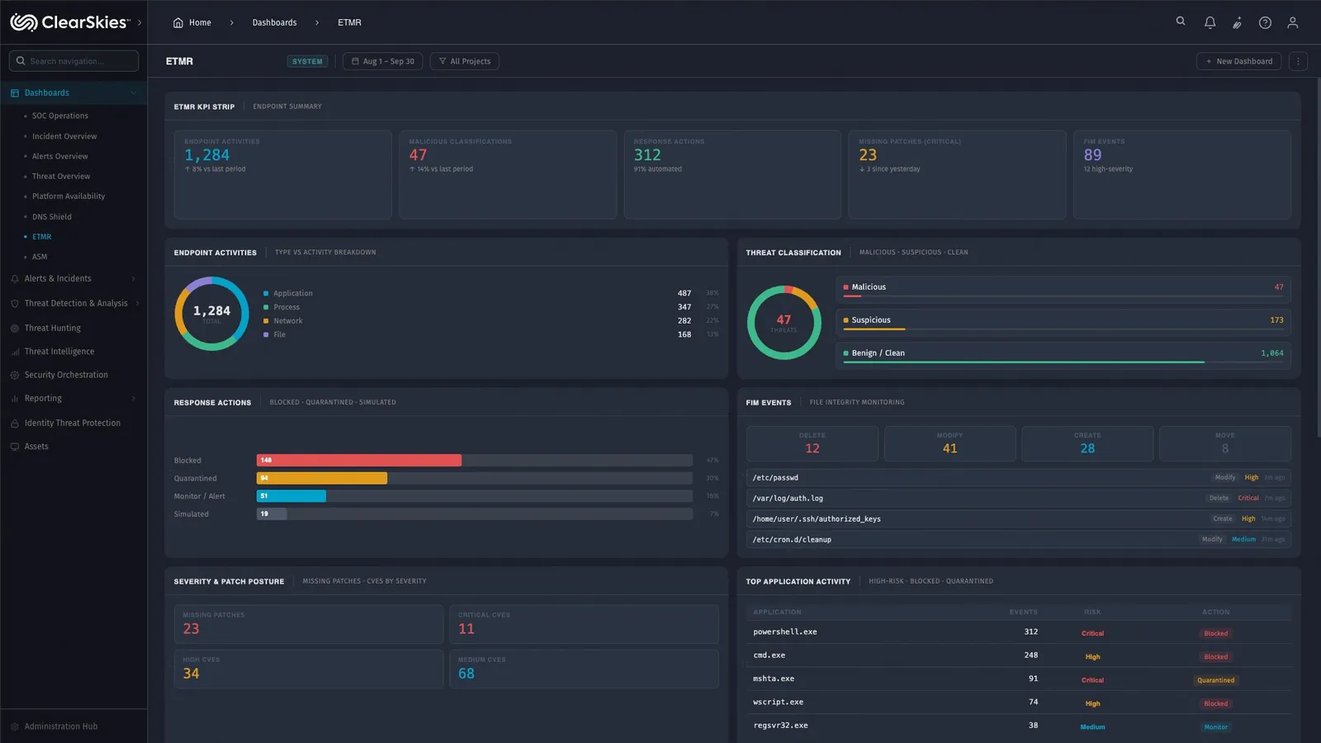The image size is (1321, 743).
Task: Click the Endpoint Activities 1,284 KPI card
Action: (x=283, y=174)
